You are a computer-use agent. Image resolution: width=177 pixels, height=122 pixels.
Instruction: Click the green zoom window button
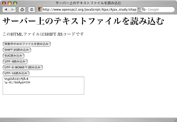tap(15, 3)
